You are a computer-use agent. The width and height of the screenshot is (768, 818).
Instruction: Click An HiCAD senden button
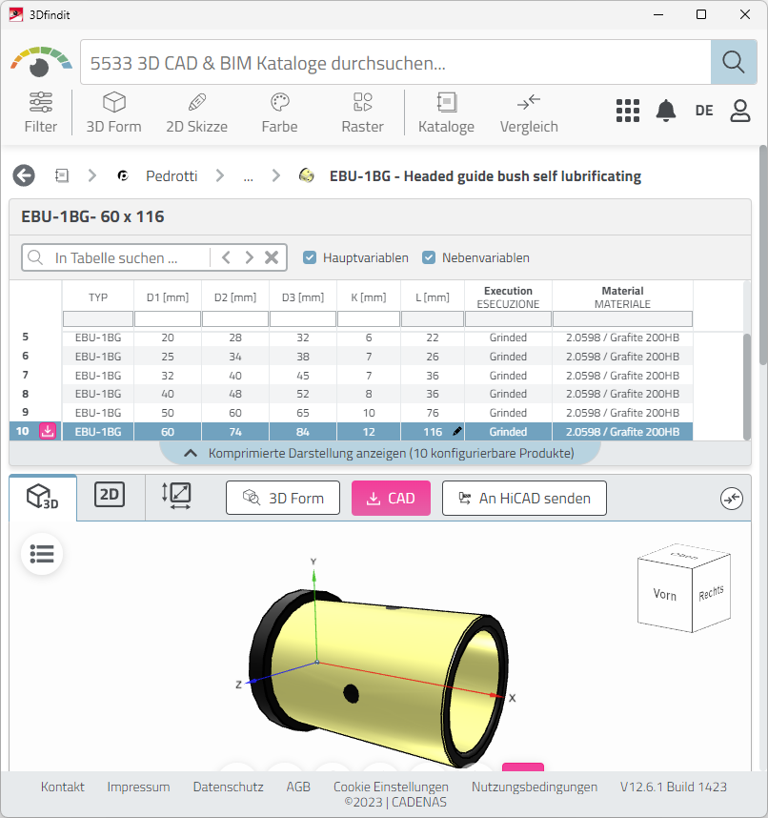click(524, 499)
